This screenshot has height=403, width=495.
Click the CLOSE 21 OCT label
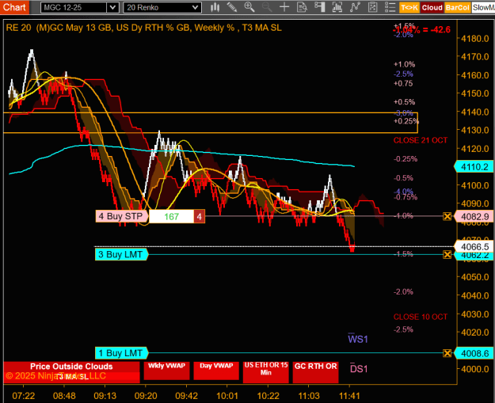point(421,140)
